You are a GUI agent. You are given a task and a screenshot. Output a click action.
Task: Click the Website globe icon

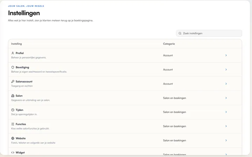pyautogui.click(x=13, y=138)
